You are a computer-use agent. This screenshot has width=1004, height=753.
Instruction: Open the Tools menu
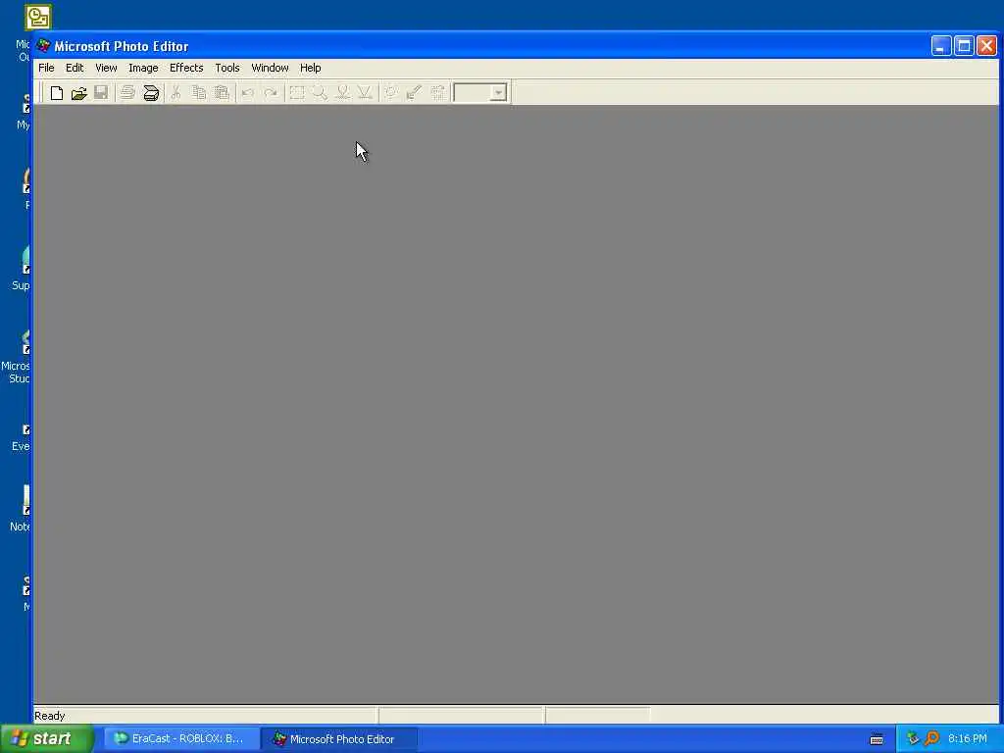coord(227,68)
